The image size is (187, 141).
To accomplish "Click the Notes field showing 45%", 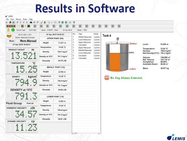I will coord(85,30).
